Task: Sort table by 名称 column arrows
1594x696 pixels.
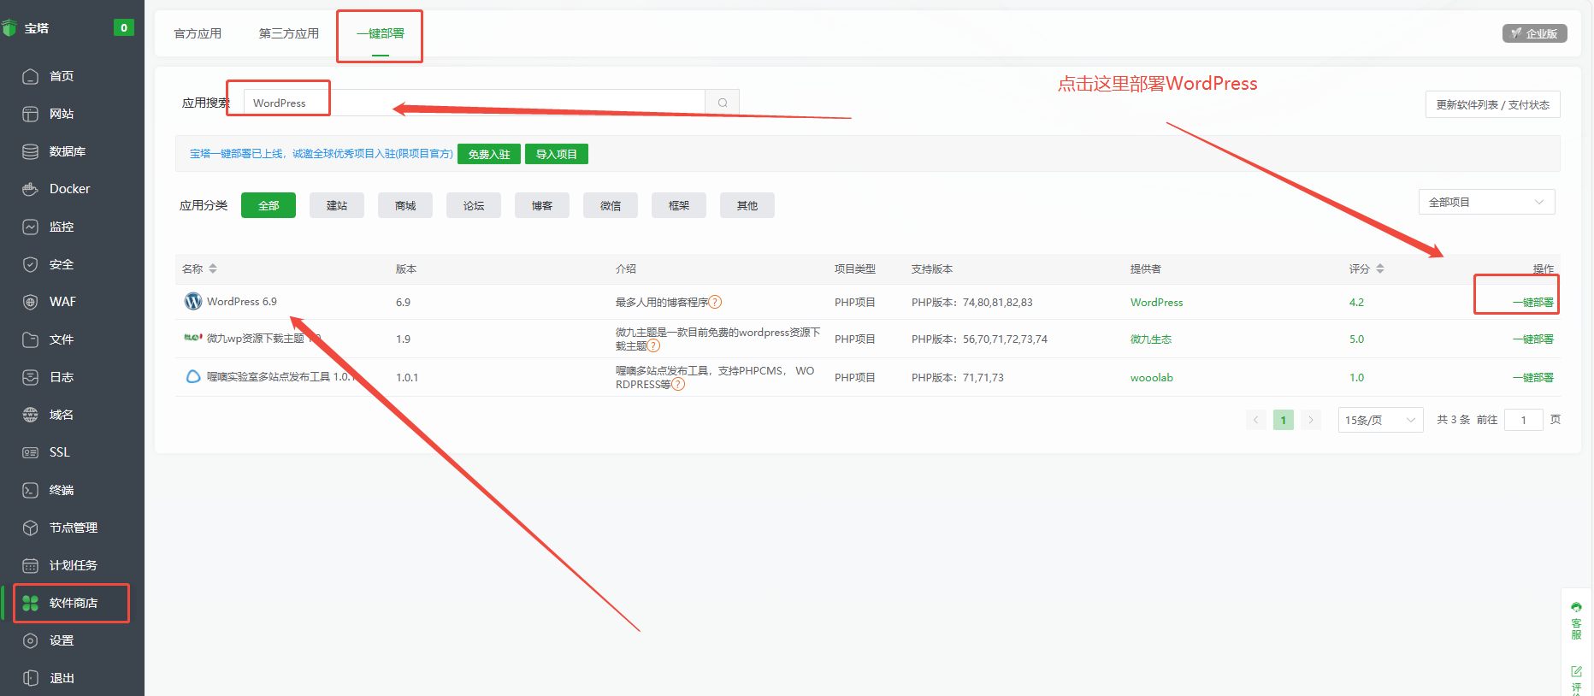Action: tap(213, 268)
